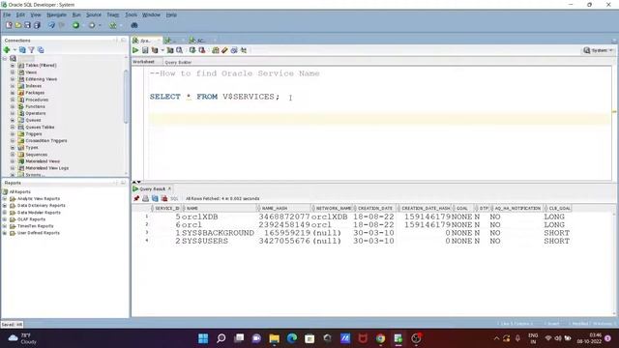The image size is (619, 348).
Task: Click the SYS$BACKGROUND name cell
Action: pos(218,233)
